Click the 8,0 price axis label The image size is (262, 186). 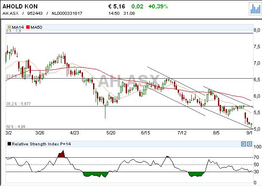pyautogui.click(x=257, y=30)
